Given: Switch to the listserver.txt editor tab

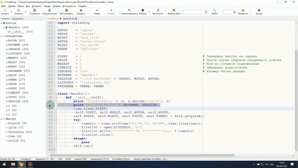Looking at the screenshot, I should point(68,19).
